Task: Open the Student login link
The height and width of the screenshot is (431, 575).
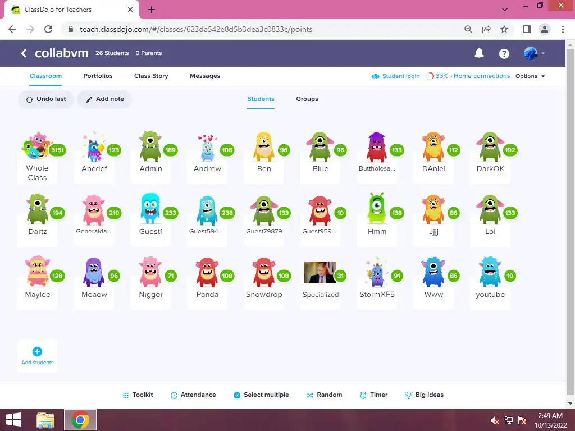Action: 396,76
